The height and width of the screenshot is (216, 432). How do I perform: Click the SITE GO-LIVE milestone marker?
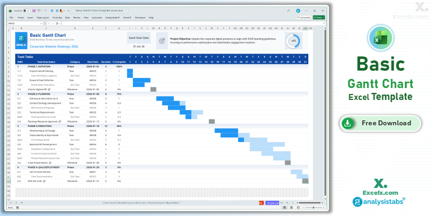[305, 181]
